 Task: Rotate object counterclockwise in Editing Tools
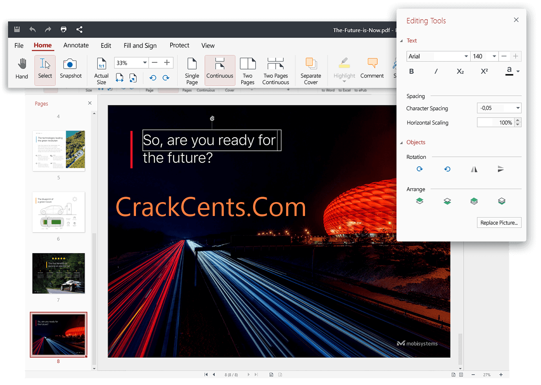(x=447, y=169)
